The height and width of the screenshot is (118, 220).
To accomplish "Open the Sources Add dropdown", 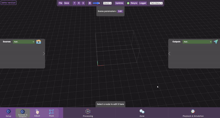I will click(24, 42).
